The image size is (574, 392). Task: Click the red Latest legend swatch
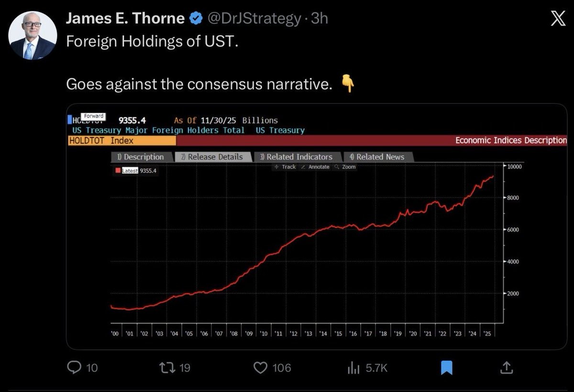point(118,171)
